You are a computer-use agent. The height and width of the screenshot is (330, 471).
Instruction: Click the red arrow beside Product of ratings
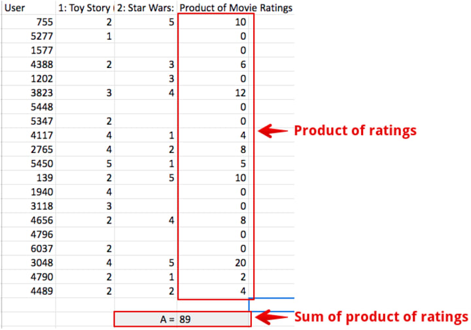(x=273, y=131)
